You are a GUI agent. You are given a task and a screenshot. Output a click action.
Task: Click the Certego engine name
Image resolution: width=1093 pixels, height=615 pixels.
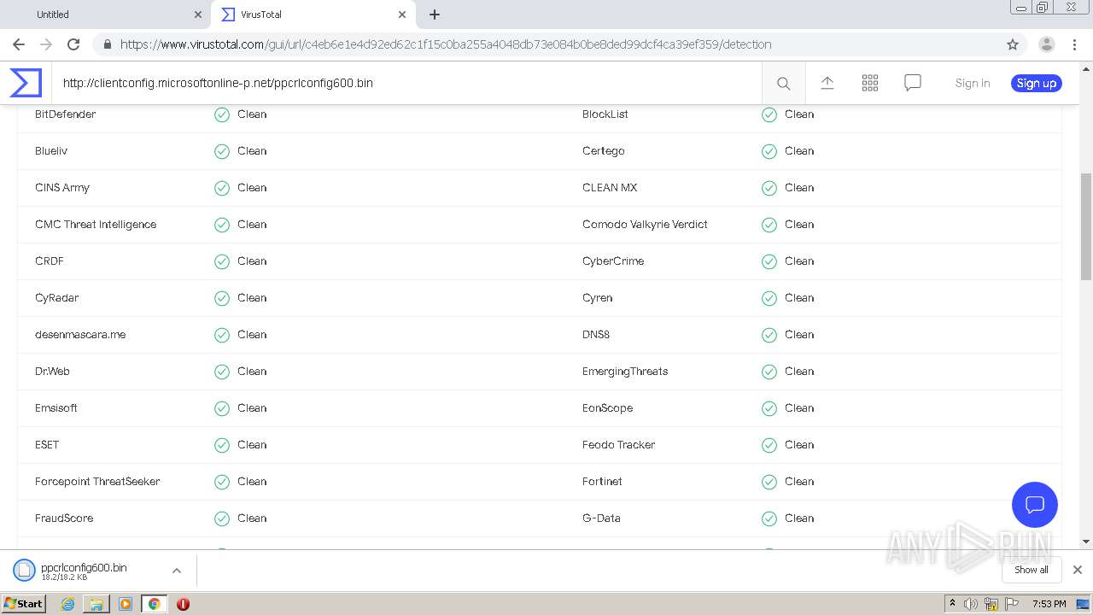604,151
